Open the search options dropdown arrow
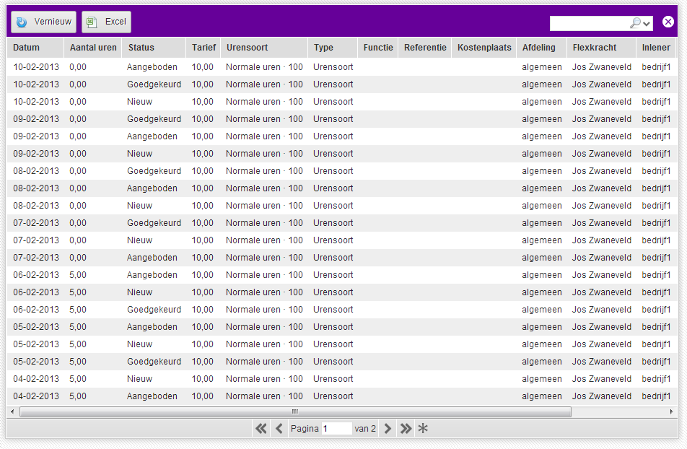Screen dimensions: 687x449 (647, 24)
